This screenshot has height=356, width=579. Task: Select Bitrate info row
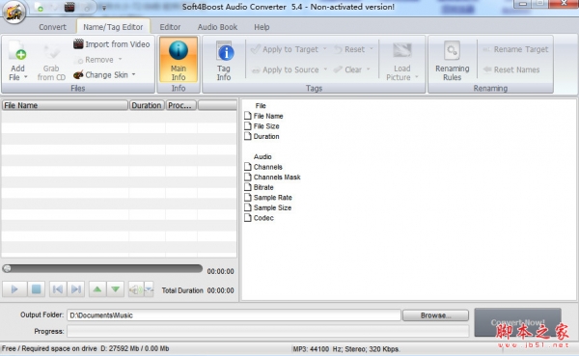point(259,187)
